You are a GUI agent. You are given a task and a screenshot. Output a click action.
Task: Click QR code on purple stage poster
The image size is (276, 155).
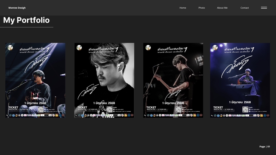[245, 109]
